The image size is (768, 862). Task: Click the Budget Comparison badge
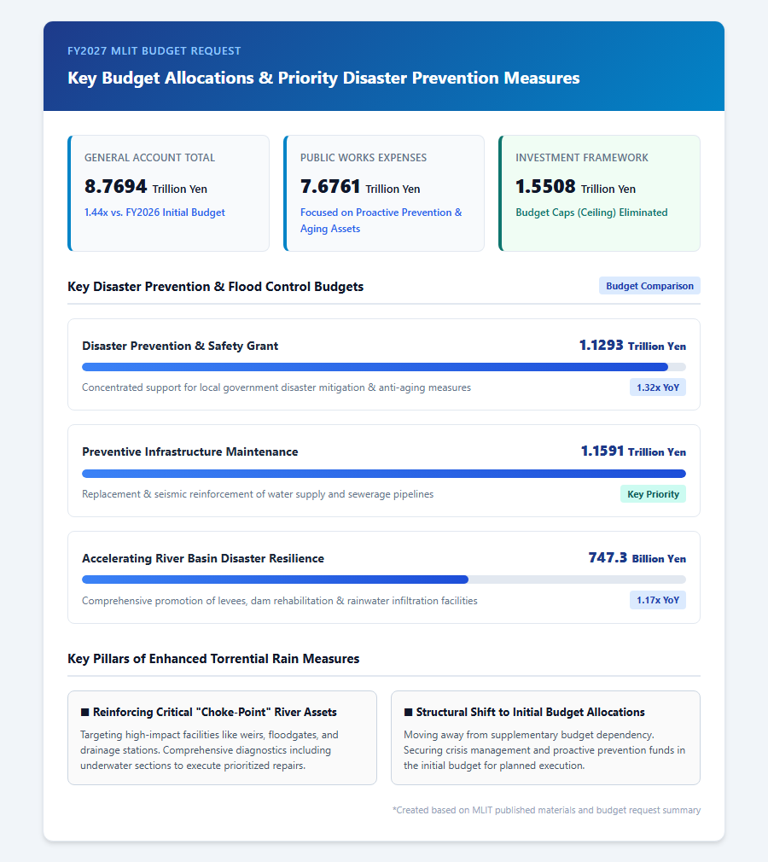pyautogui.click(x=649, y=286)
